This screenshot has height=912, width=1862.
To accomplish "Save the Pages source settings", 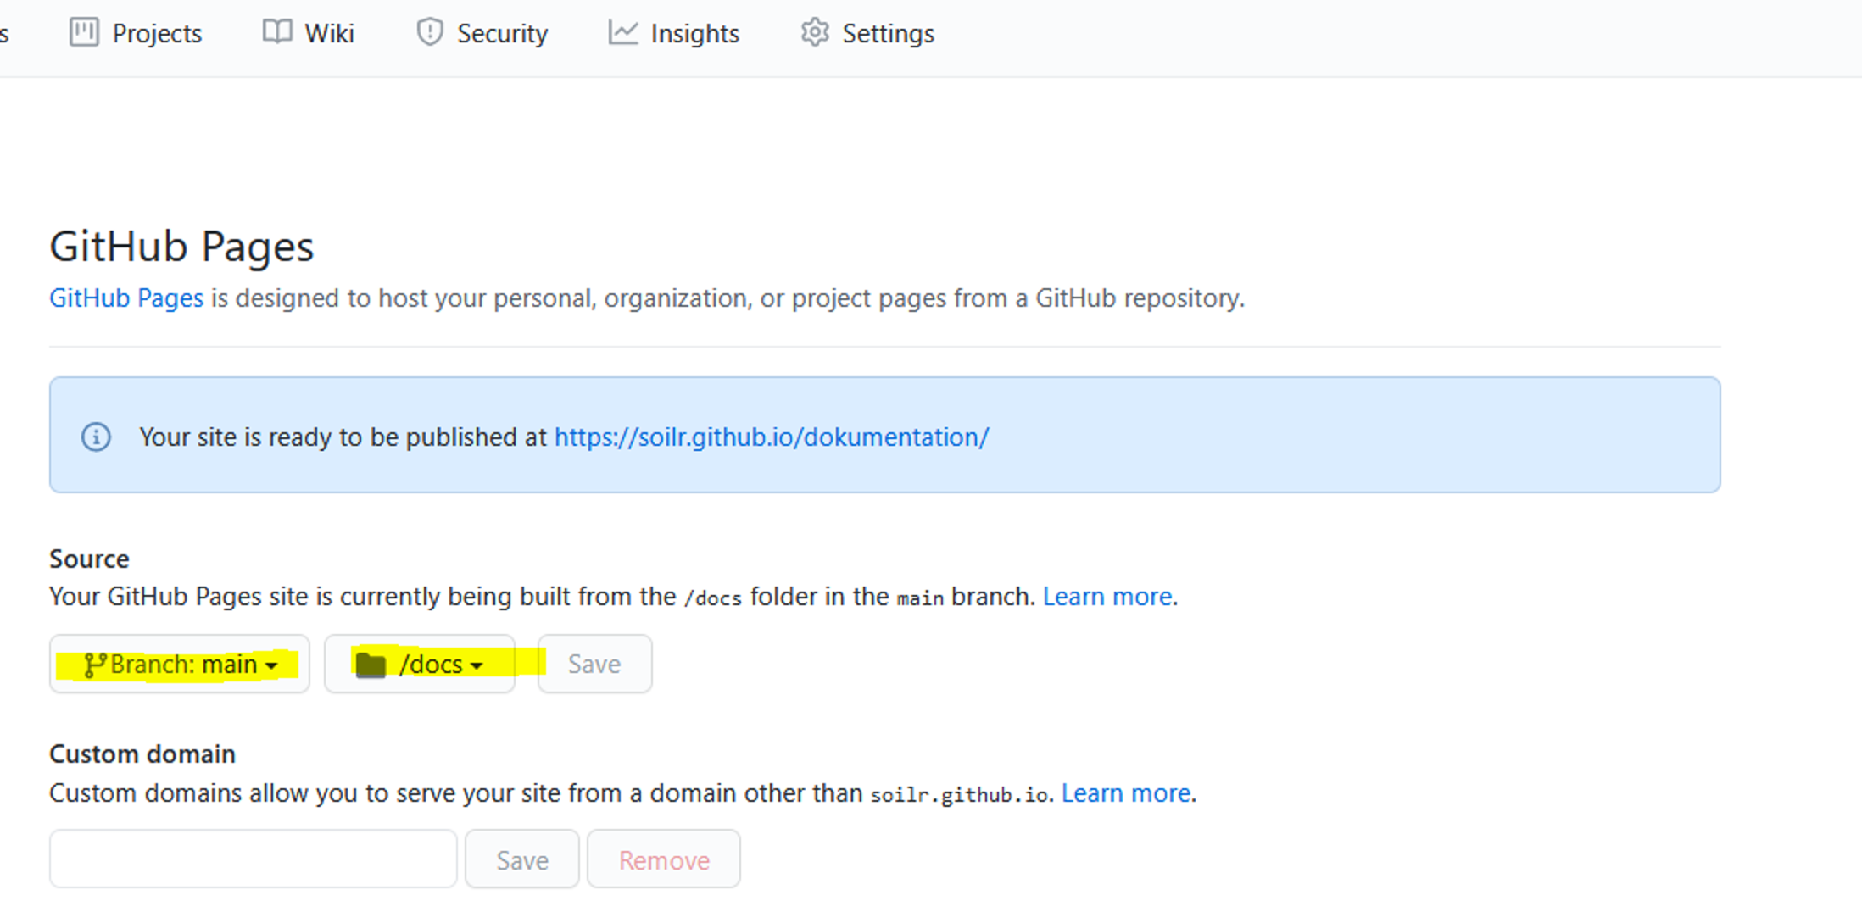I will 594,664.
